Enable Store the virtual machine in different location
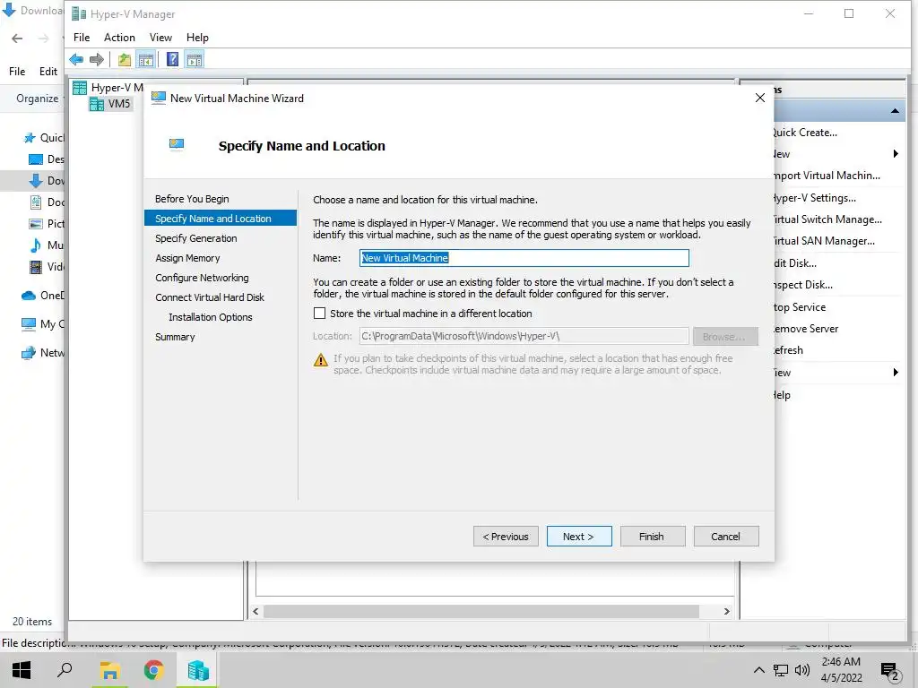This screenshot has width=918, height=688. (320, 313)
